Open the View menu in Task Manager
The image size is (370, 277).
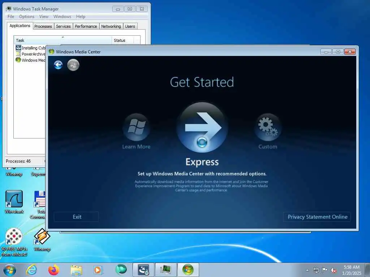pos(44,17)
